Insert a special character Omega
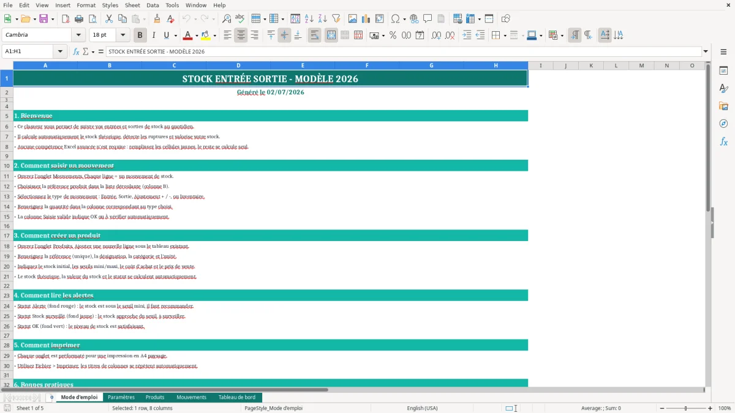 click(395, 19)
